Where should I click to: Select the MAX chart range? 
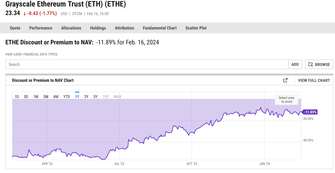117,96
